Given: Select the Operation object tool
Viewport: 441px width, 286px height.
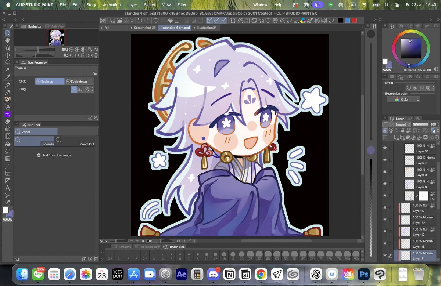Looking at the screenshot, I should [7, 48].
